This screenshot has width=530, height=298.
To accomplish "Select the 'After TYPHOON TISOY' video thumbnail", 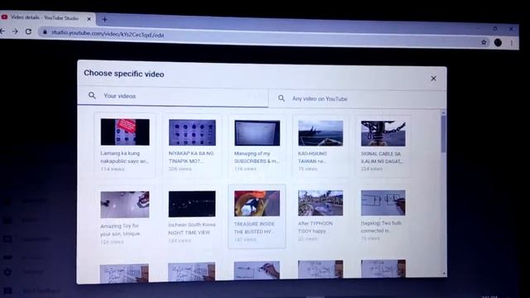I will tap(320, 203).
